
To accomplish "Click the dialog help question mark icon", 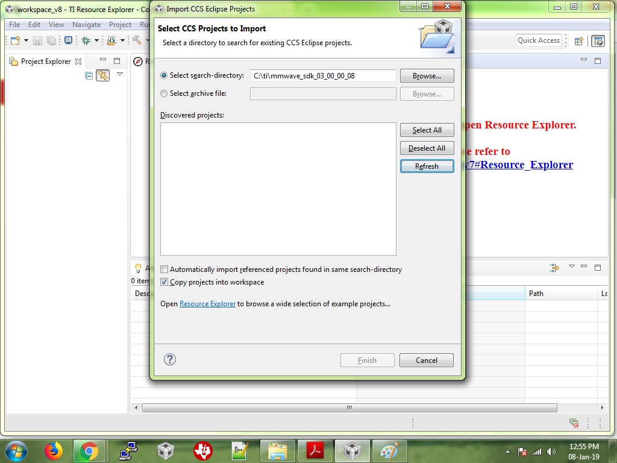I will 169,359.
